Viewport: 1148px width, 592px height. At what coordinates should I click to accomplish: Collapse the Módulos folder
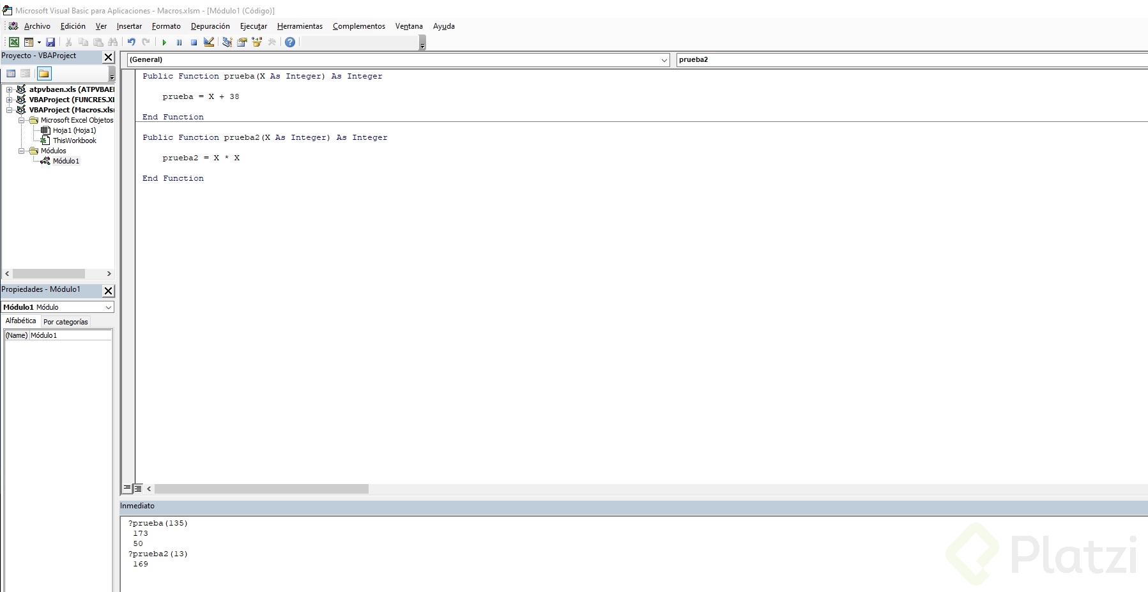tap(21, 151)
